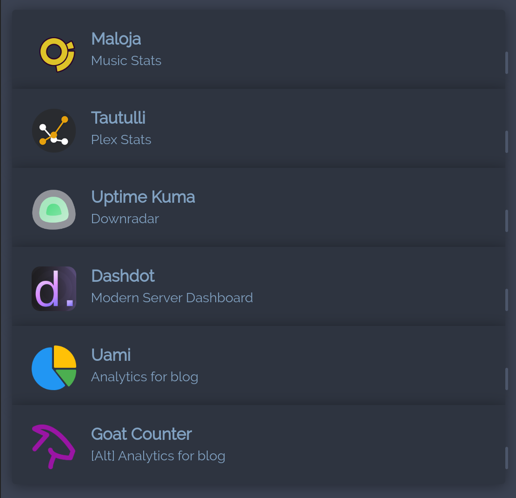516x498 pixels.
Task: Click the right-edge bar on Dashdot row
Action: (506, 300)
